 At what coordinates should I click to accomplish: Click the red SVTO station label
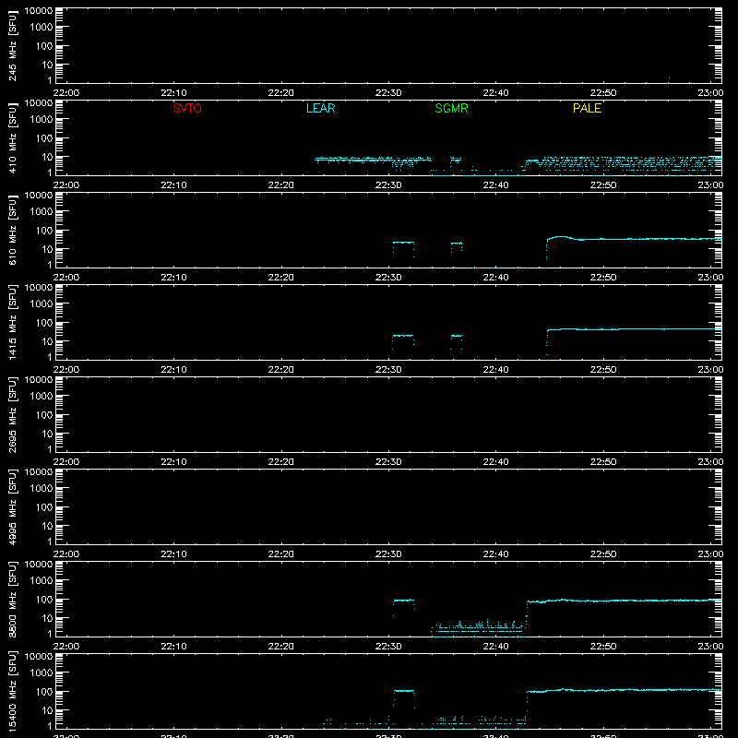tap(187, 108)
